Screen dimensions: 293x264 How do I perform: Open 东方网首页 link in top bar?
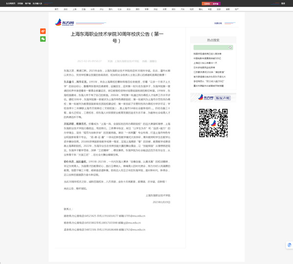(10, 3)
